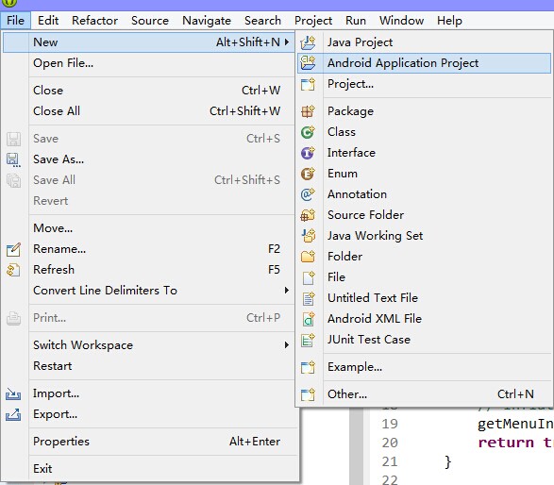The width and height of the screenshot is (554, 485).
Task: Open the Project menu
Action: tap(313, 21)
